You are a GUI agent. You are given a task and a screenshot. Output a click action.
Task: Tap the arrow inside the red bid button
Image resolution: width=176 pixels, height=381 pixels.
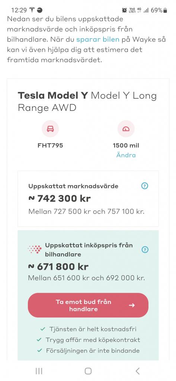coord(132,305)
